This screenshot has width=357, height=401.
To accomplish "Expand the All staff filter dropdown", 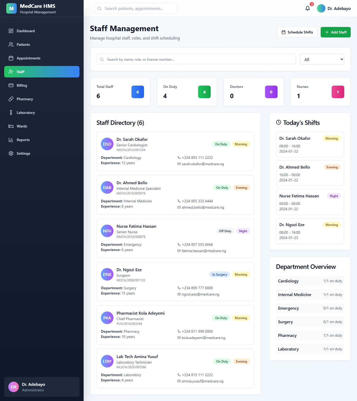I will pos(322,59).
